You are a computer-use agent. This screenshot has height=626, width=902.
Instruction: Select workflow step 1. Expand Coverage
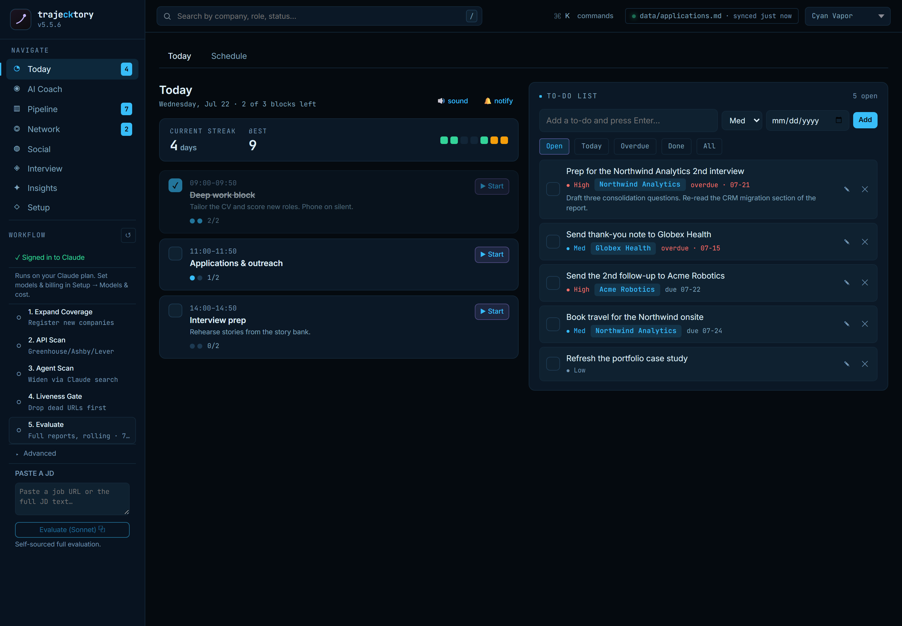[72, 317]
